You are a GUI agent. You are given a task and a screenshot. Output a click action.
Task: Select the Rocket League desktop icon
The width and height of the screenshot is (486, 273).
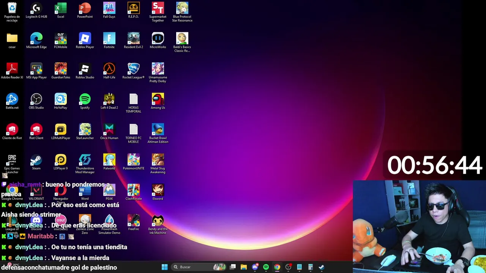(x=134, y=71)
